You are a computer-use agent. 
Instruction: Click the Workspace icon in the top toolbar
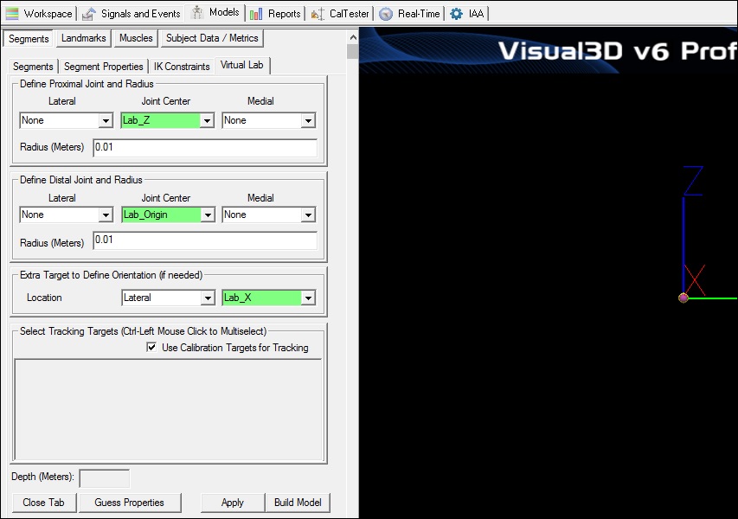pos(12,14)
